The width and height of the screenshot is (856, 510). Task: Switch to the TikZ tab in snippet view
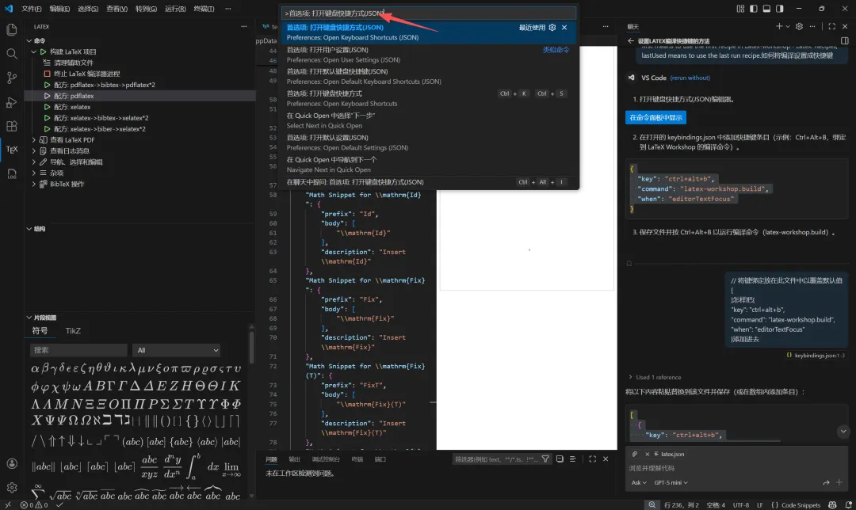[73, 331]
